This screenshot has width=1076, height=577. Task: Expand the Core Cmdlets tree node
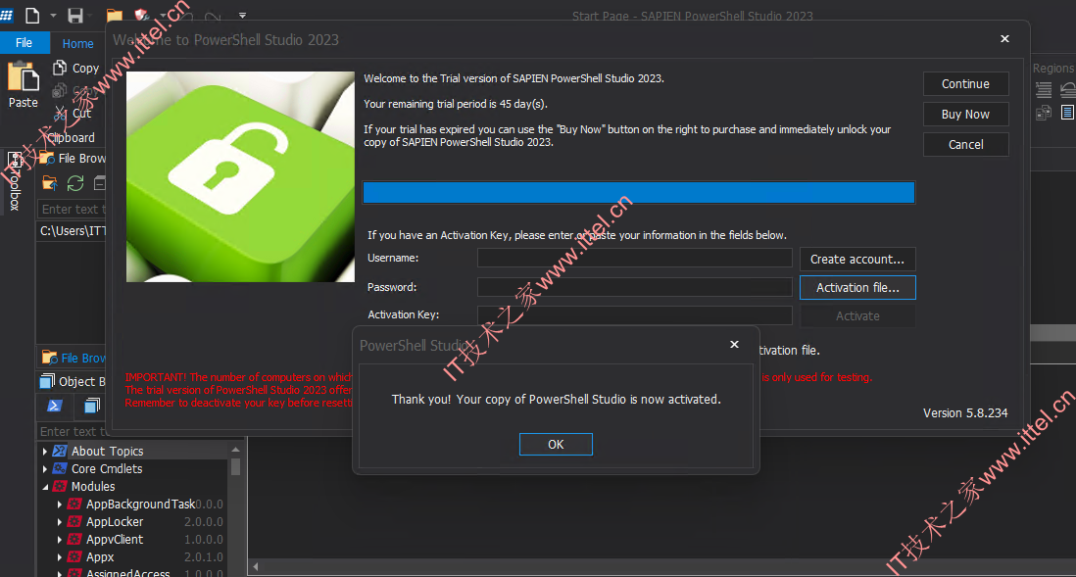45,468
